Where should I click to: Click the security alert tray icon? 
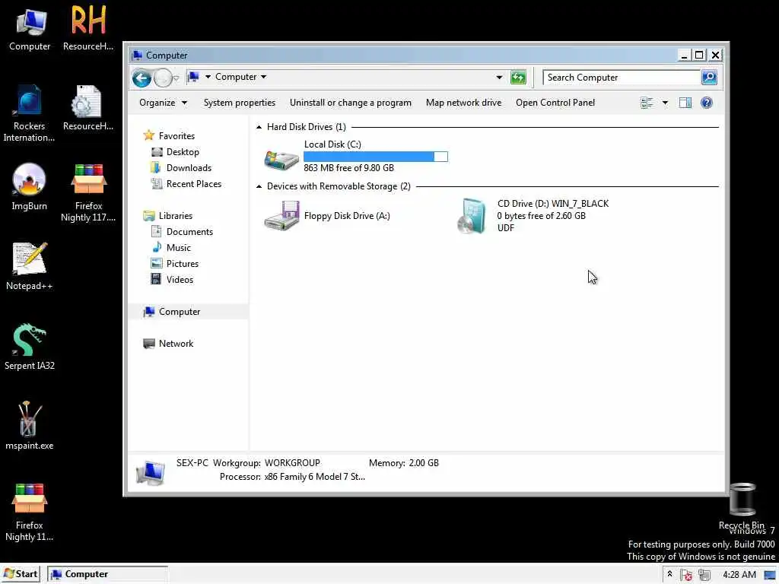click(687, 575)
